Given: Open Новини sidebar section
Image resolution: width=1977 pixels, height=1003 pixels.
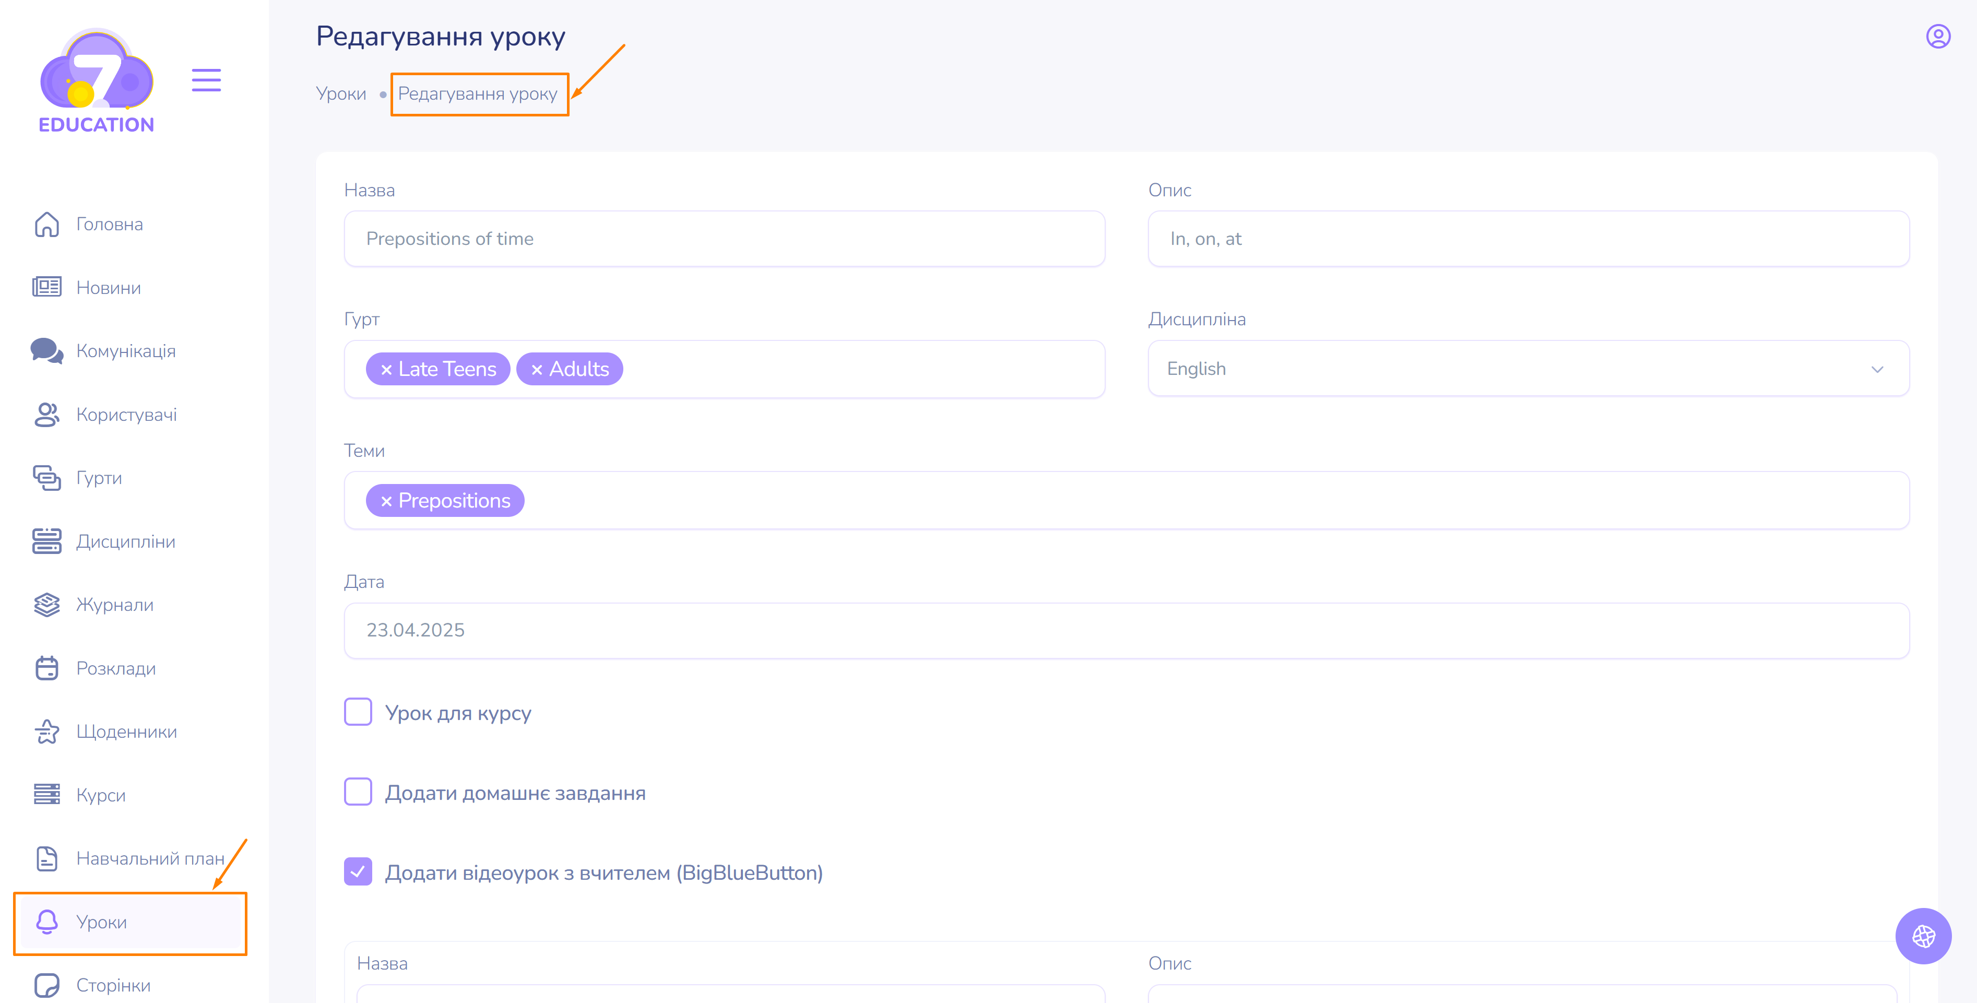Looking at the screenshot, I should click(x=108, y=288).
